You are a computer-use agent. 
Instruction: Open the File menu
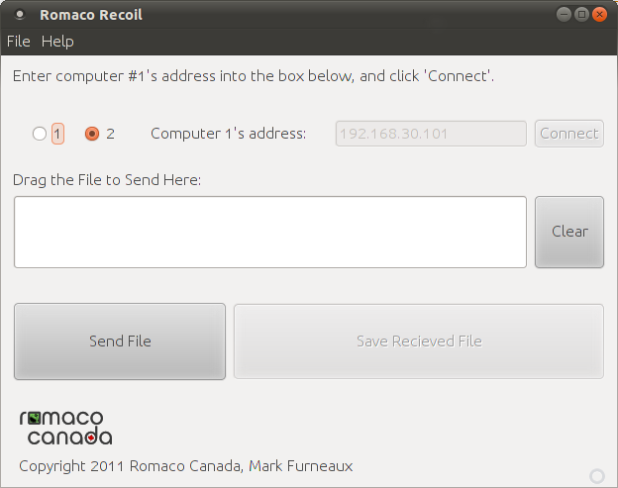tap(19, 42)
